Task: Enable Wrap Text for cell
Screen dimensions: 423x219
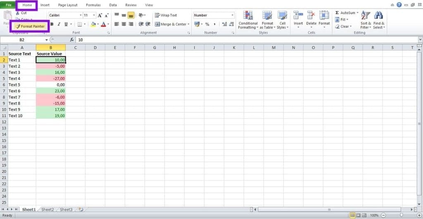Action: (x=166, y=15)
